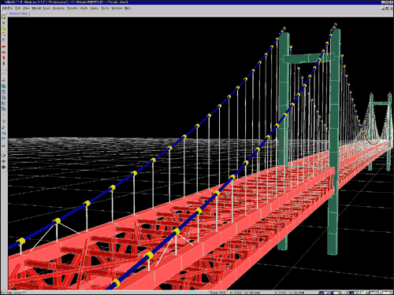Switch to the Render View tab

coord(18,13)
